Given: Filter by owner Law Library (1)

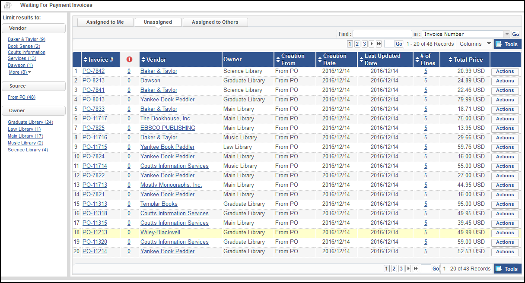Looking at the screenshot, I should [x=24, y=129].
